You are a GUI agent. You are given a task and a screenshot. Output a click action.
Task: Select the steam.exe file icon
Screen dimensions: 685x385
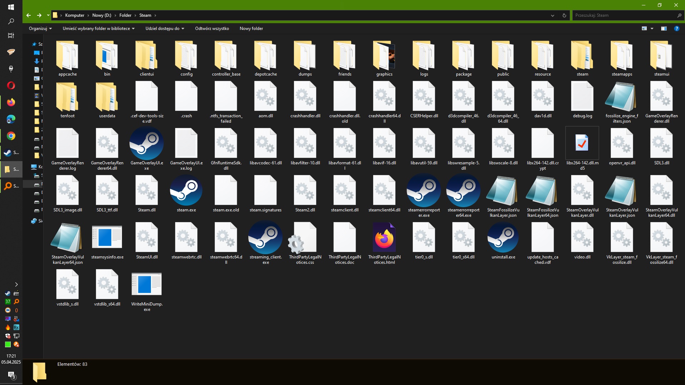(x=186, y=191)
